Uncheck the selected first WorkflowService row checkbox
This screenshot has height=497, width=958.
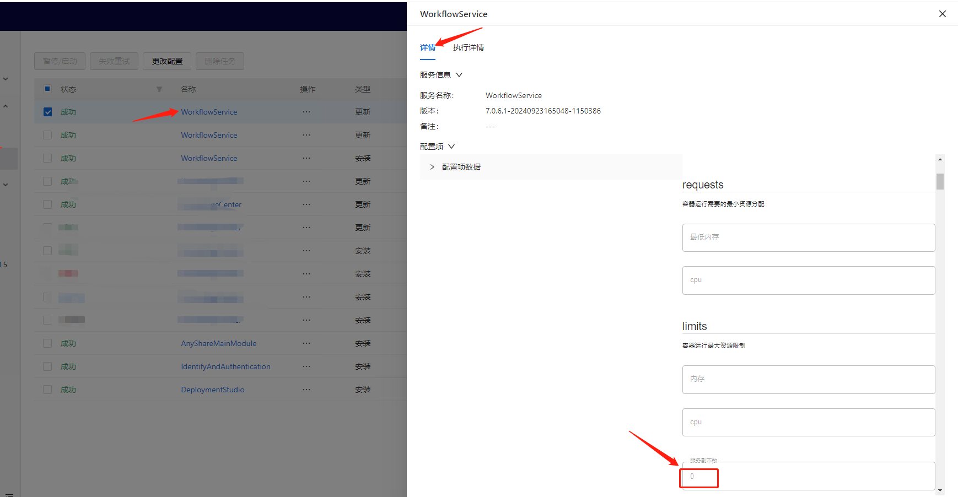coord(48,112)
